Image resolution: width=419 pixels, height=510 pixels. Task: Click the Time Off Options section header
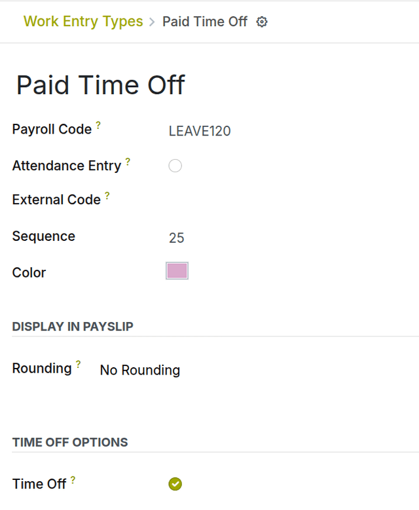click(70, 442)
